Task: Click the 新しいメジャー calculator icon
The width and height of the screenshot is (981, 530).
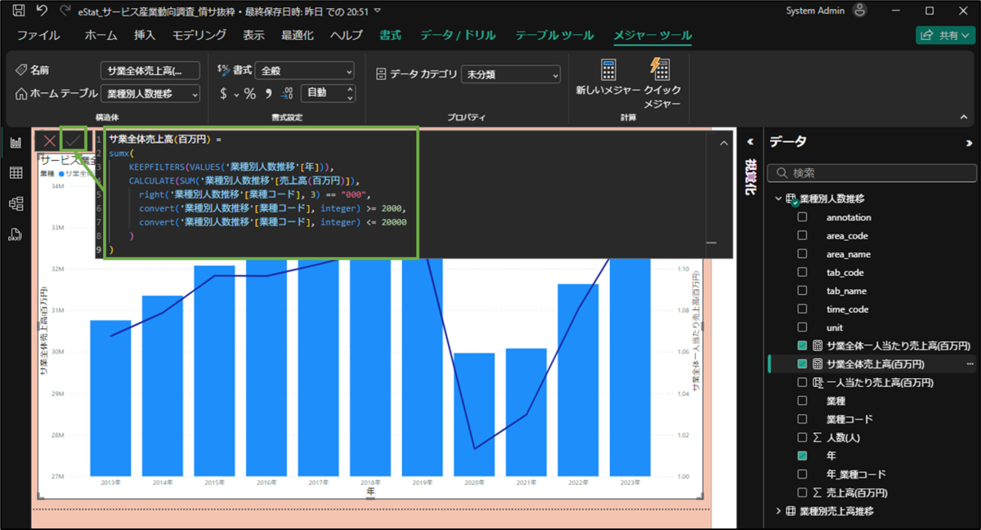Action: 608,69
